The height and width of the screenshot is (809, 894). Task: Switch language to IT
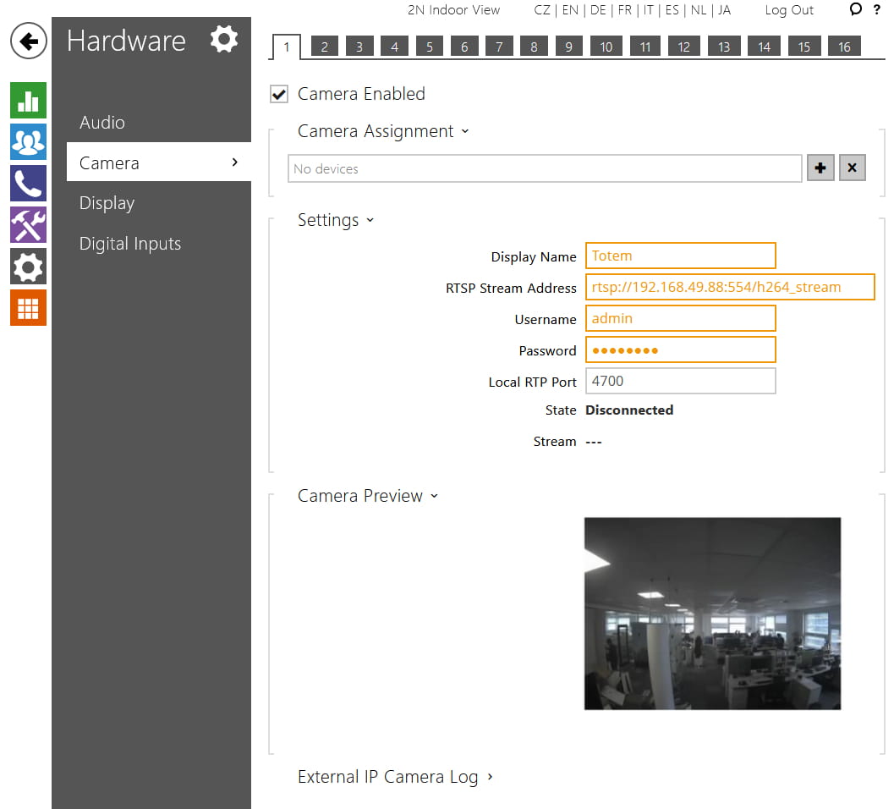pyautogui.click(x=648, y=9)
